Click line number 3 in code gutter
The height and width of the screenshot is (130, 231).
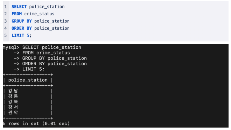6,21
